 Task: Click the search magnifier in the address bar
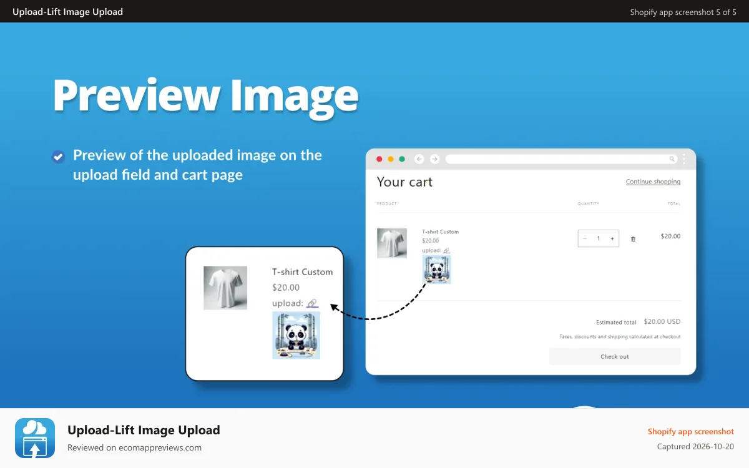[672, 159]
